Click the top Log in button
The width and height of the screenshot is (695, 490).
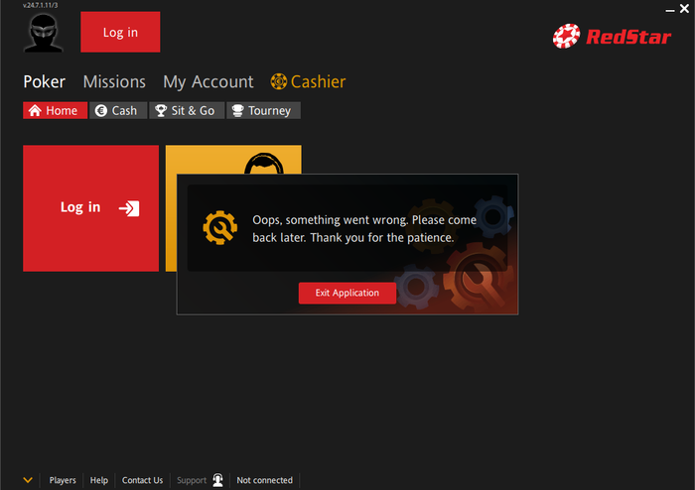pyautogui.click(x=120, y=32)
